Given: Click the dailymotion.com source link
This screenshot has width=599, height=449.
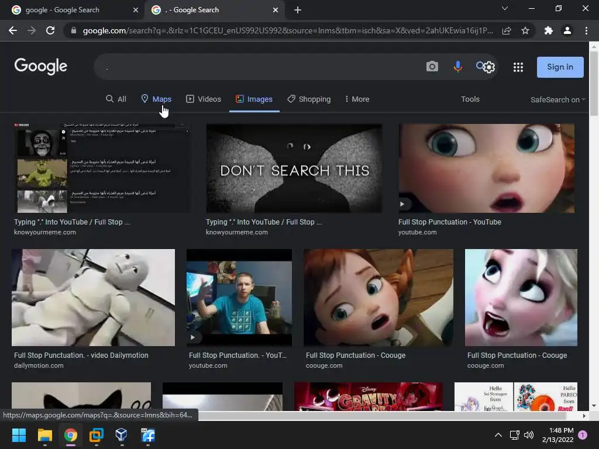Looking at the screenshot, I should point(39,366).
